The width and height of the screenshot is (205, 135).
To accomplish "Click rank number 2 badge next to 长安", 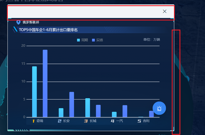I will pos(60,121).
